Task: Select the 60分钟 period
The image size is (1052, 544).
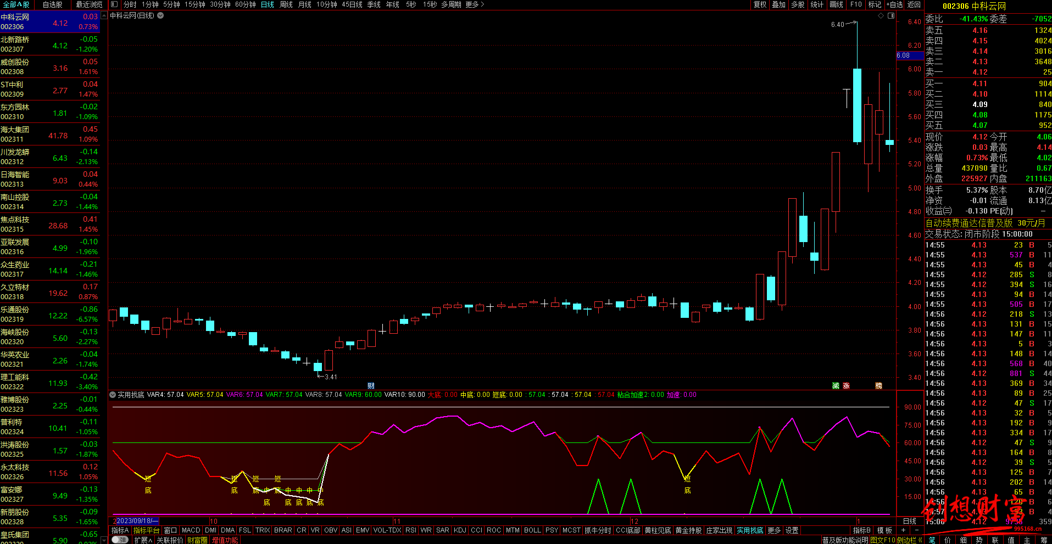Action: [246, 4]
